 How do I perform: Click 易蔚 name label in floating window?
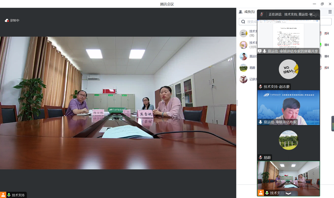(x=267, y=158)
